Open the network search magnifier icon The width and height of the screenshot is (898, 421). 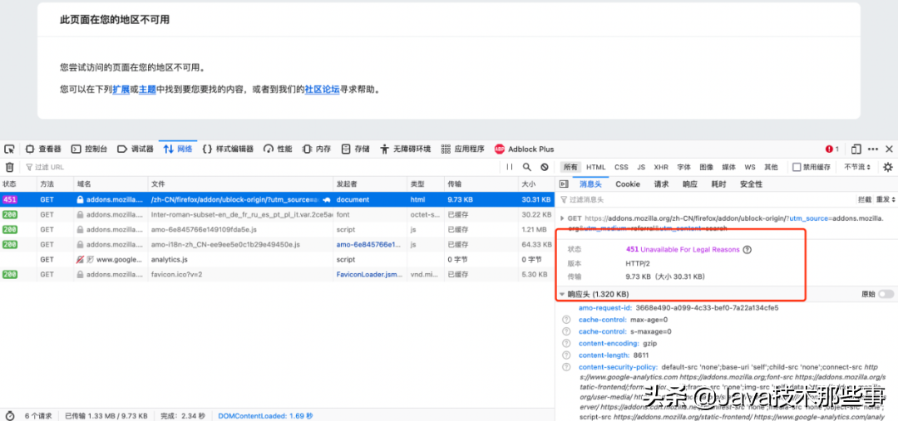tap(527, 167)
